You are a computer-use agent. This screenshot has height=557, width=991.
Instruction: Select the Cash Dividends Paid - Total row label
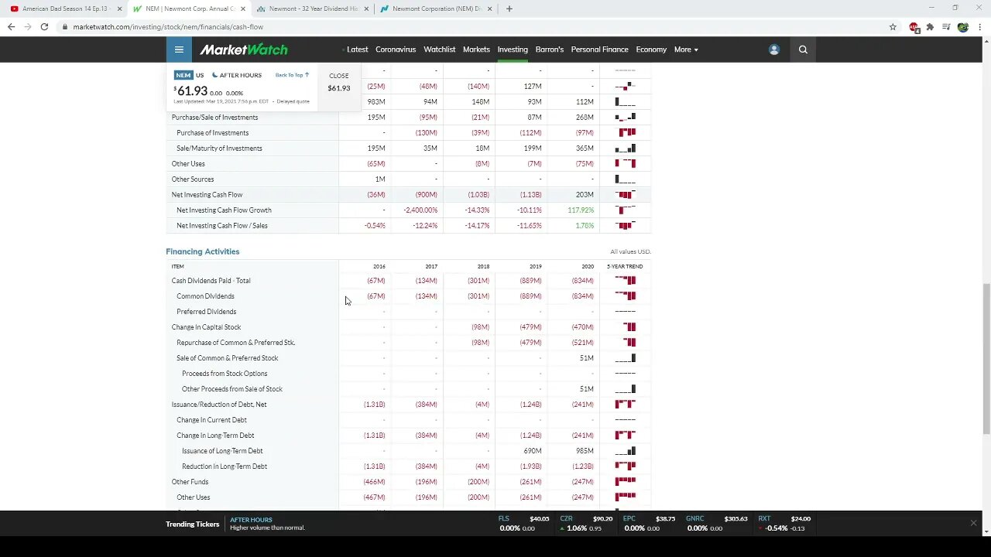pyautogui.click(x=211, y=281)
